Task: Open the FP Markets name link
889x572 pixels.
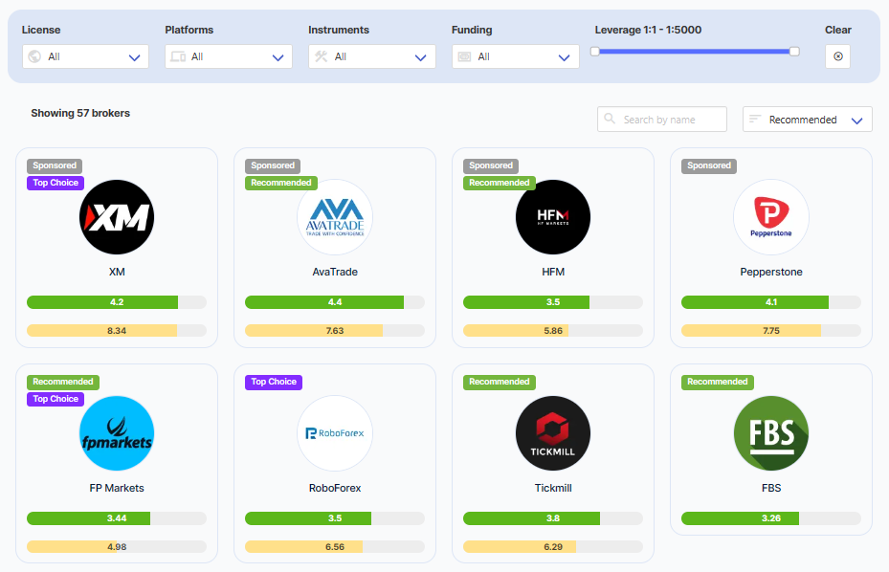Action: [x=117, y=488]
